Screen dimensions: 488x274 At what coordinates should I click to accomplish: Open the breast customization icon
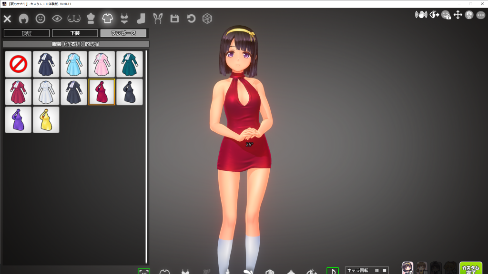pos(74,19)
